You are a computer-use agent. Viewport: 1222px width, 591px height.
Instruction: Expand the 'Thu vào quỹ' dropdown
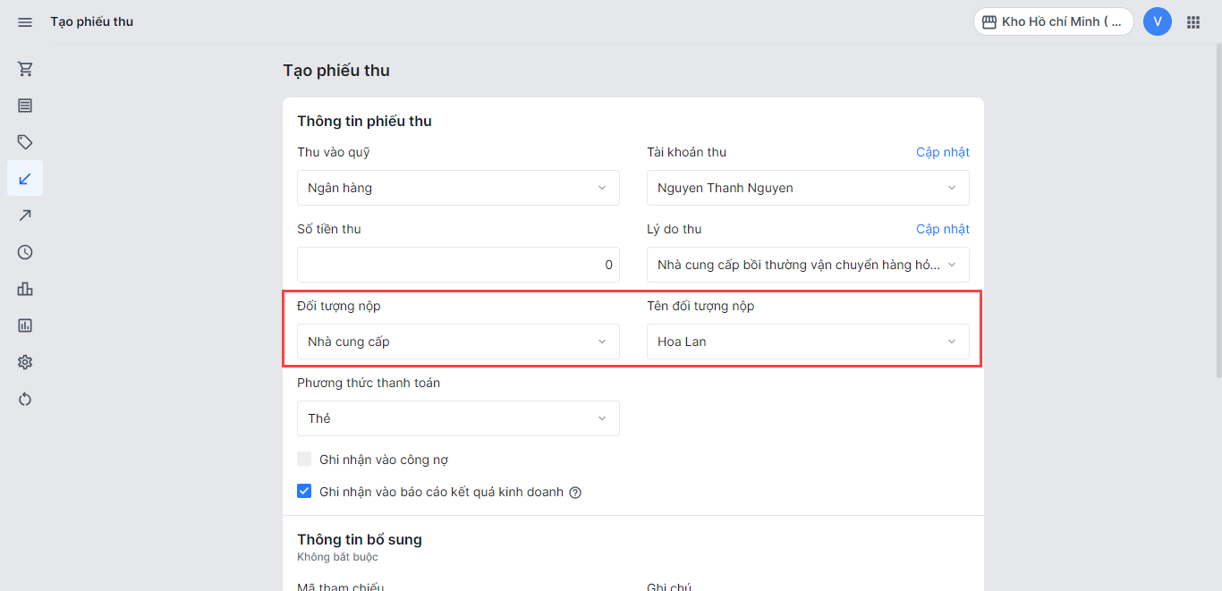458,188
